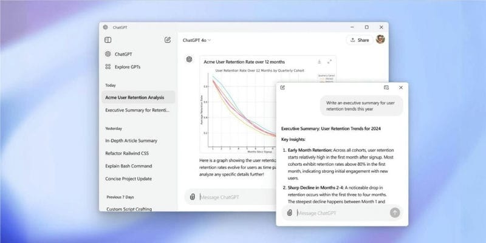
Task: Open the ChatGPT 4o model dropdown
Action: point(196,40)
